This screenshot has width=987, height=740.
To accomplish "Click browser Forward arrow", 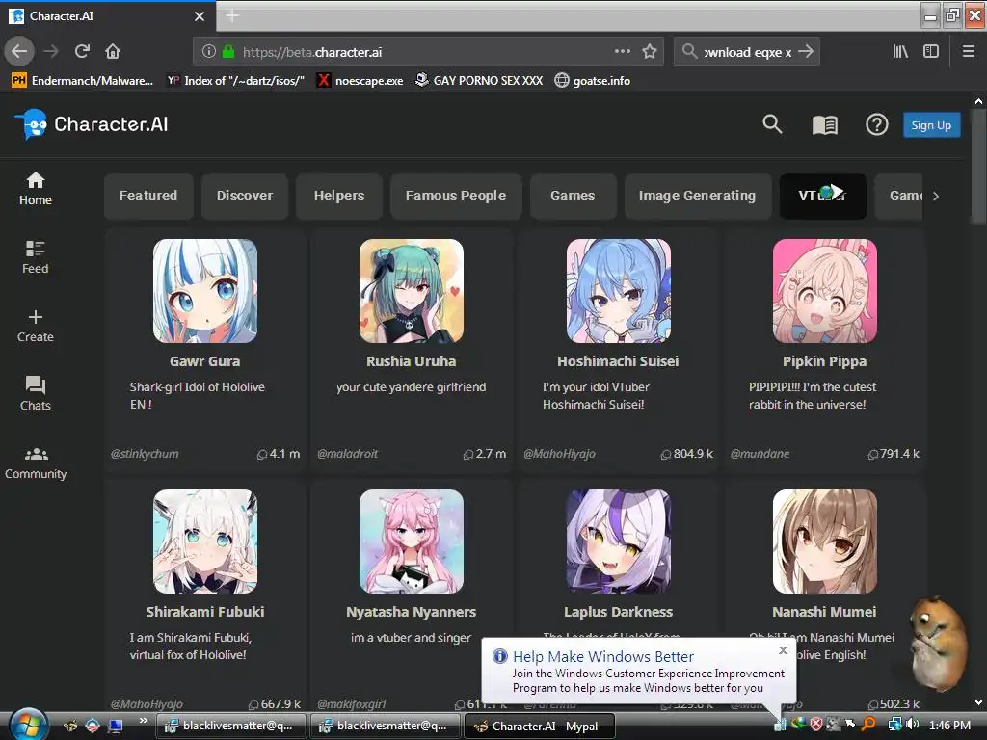I will click(51, 52).
